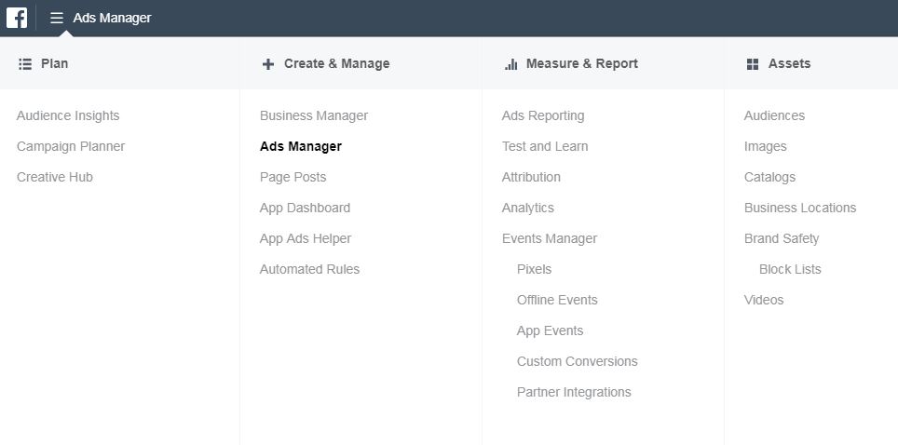This screenshot has width=898, height=445.
Task: Open Campaign Planner
Action: [71, 146]
